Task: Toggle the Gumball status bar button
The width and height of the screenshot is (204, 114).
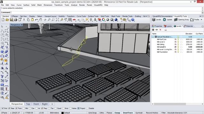Action: 139,113
